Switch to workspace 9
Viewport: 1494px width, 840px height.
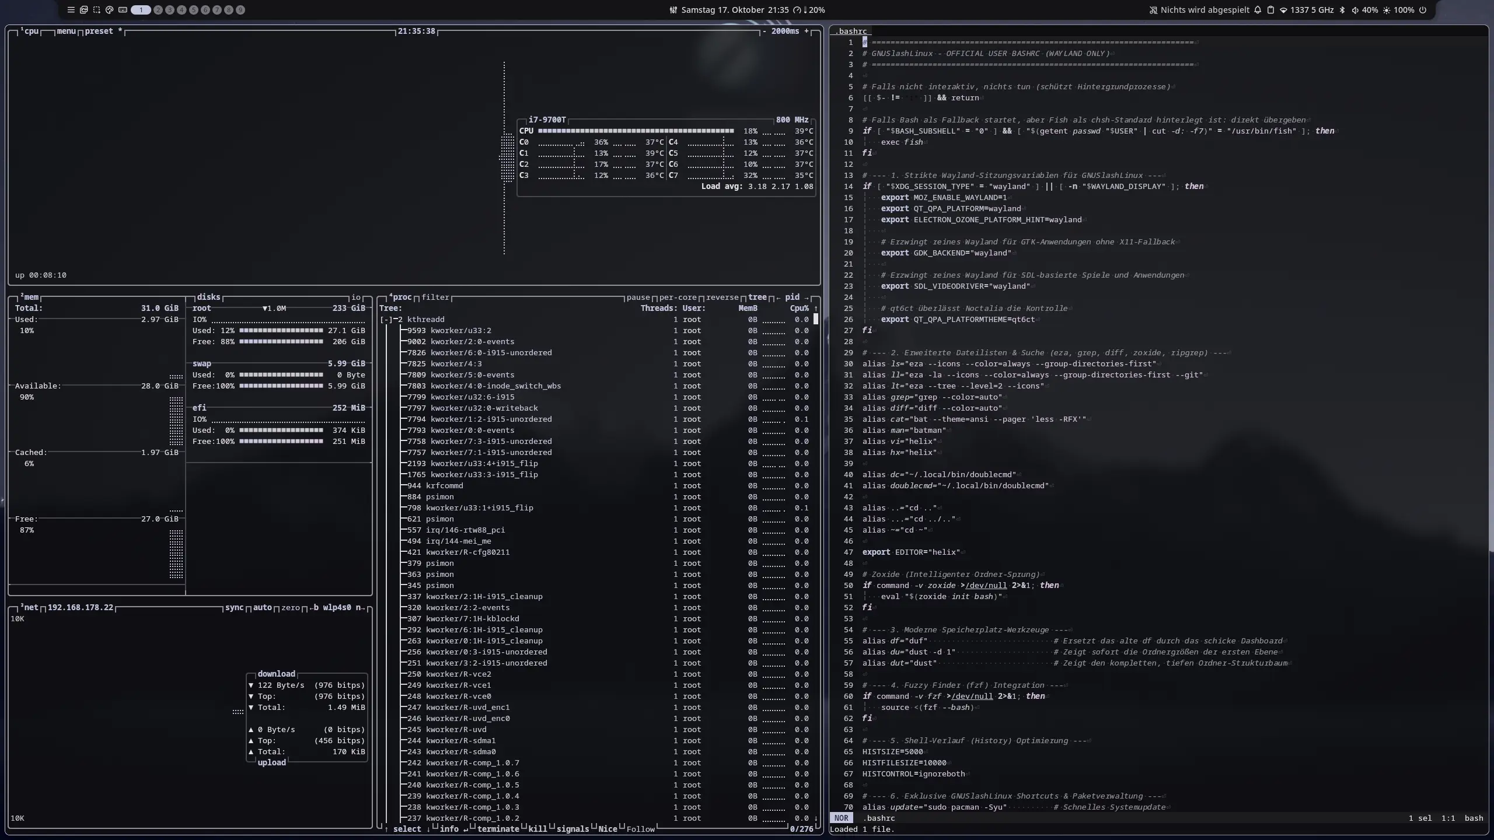pos(241,10)
